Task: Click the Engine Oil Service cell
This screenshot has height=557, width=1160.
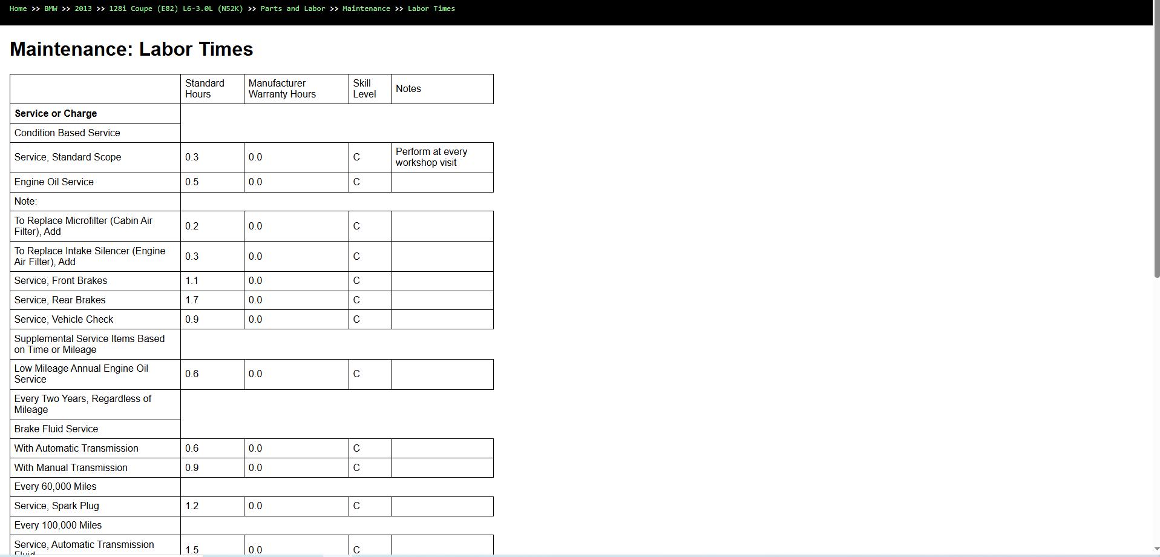Action: pyautogui.click(x=95, y=182)
